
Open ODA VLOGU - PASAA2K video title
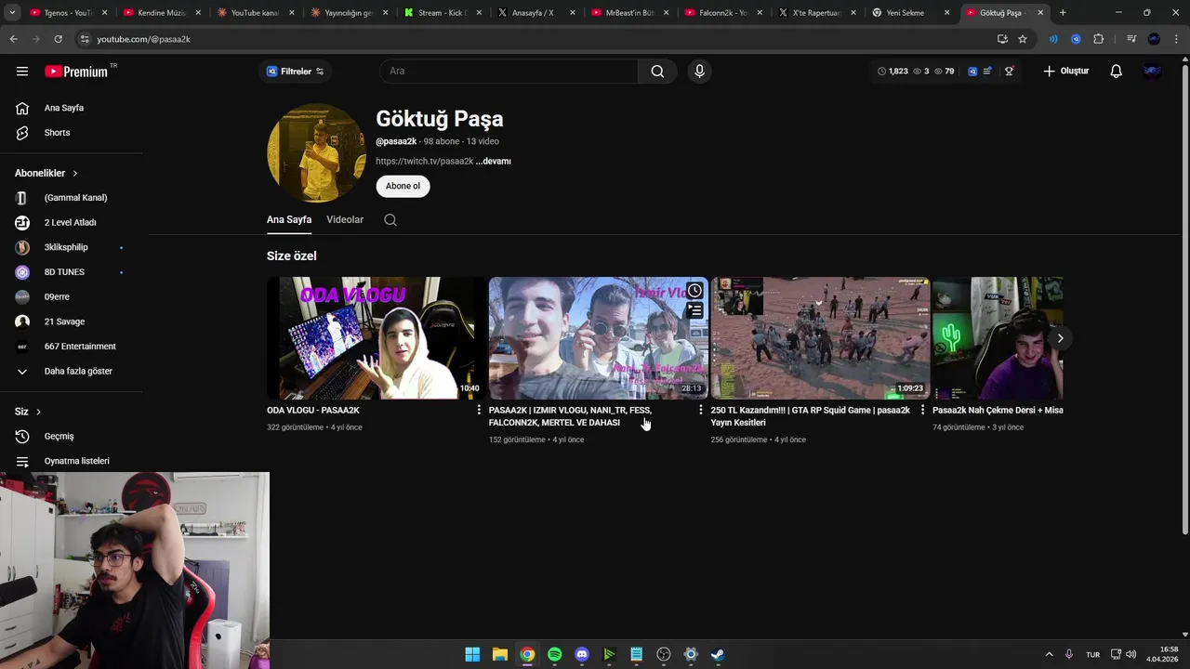tap(313, 410)
